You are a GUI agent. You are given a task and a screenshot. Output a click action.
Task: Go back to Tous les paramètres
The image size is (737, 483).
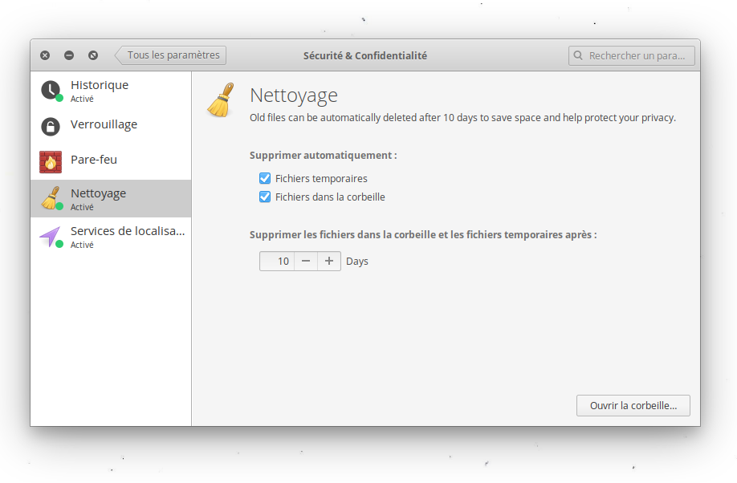(x=172, y=55)
